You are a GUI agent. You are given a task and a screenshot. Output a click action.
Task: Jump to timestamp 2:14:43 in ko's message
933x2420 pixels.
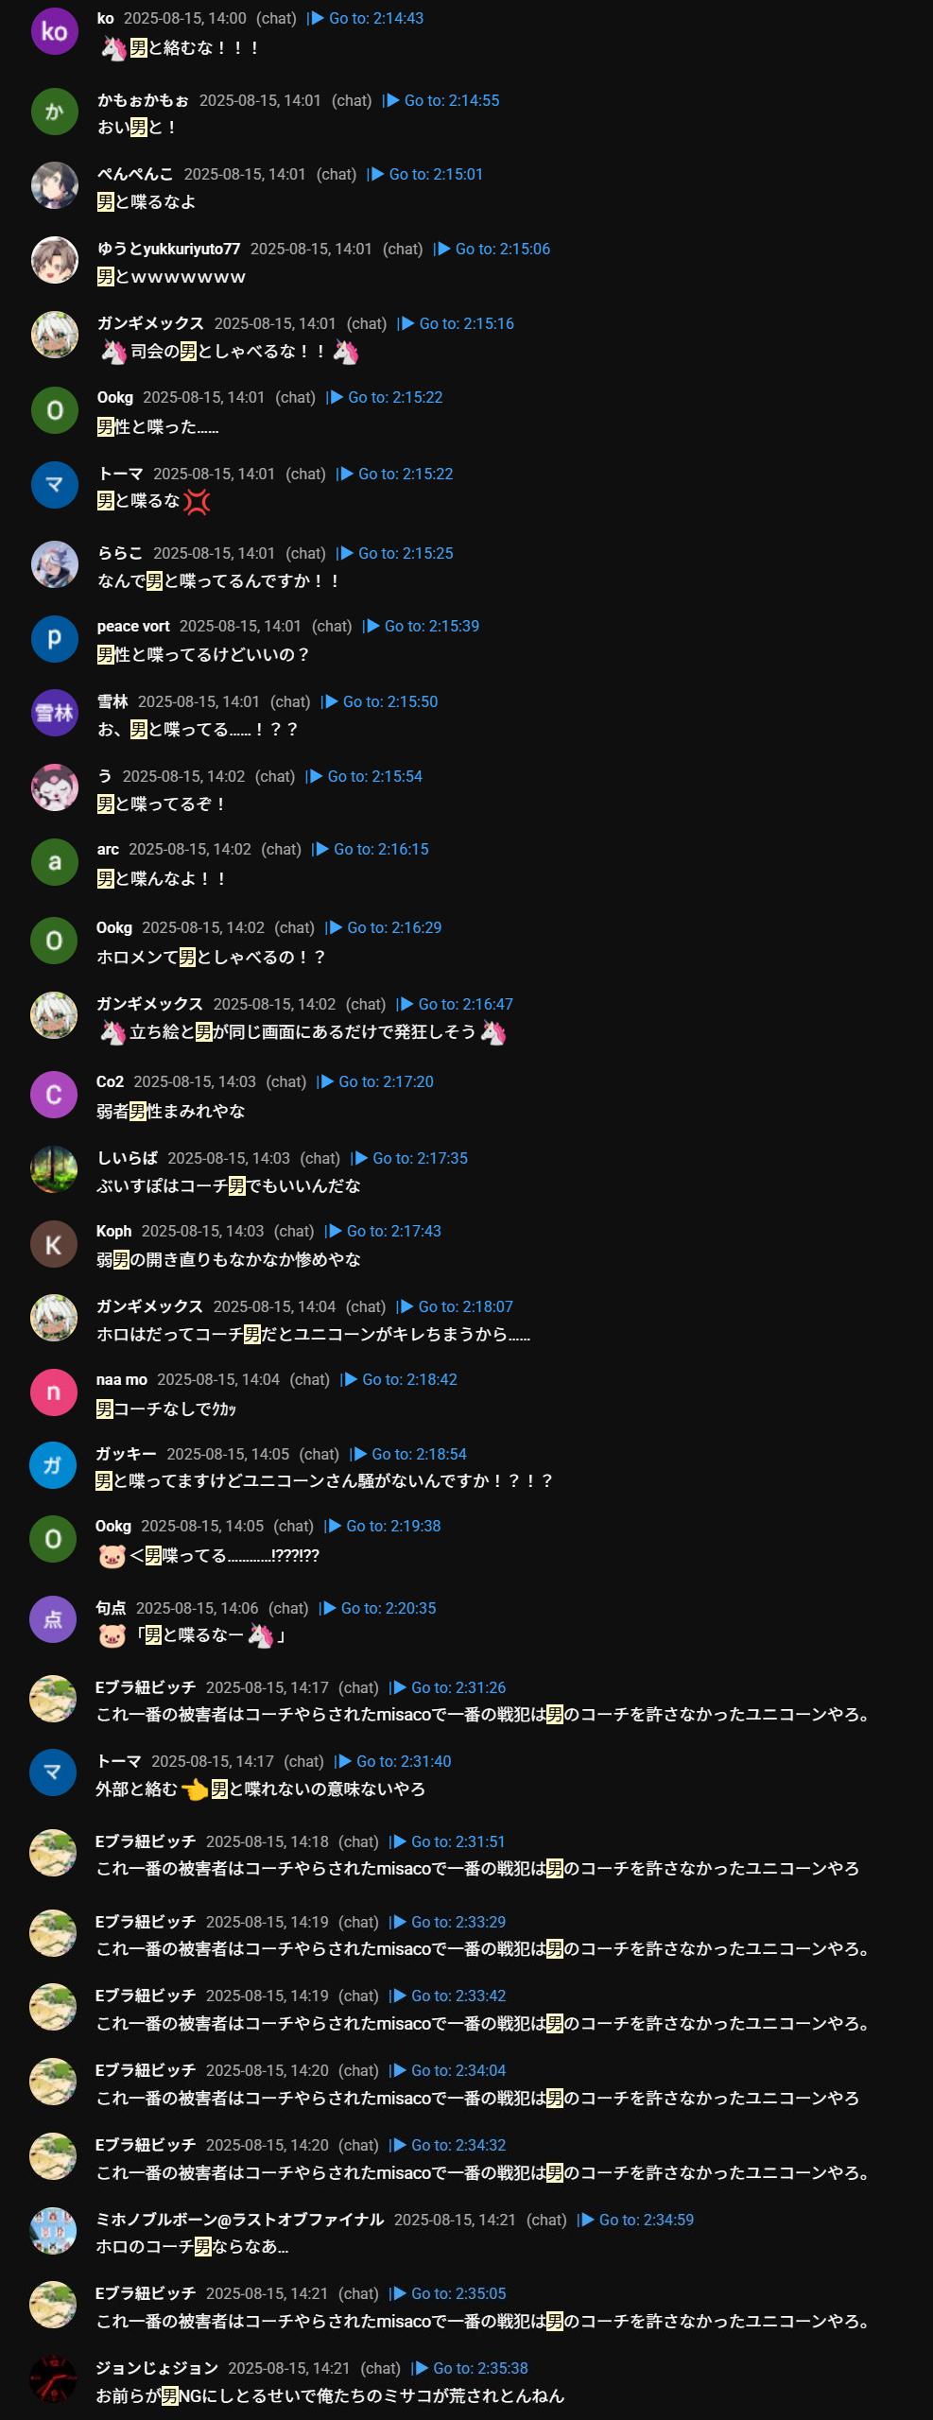pos(367,18)
